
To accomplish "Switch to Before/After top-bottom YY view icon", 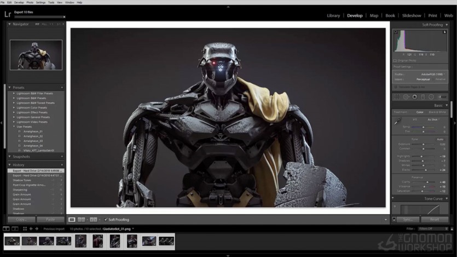I will pos(93,220).
